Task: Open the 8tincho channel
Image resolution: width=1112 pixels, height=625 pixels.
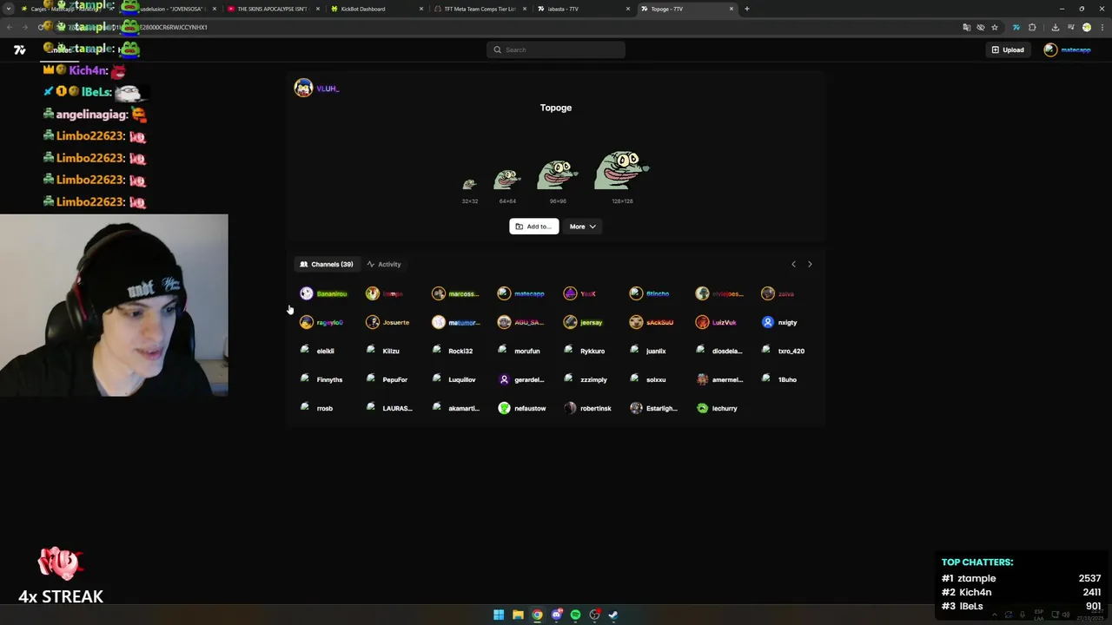Action: click(650, 293)
